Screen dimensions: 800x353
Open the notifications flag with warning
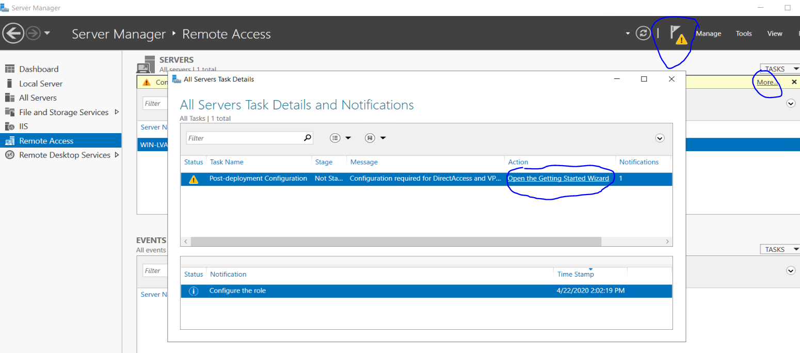coord(678,35)
